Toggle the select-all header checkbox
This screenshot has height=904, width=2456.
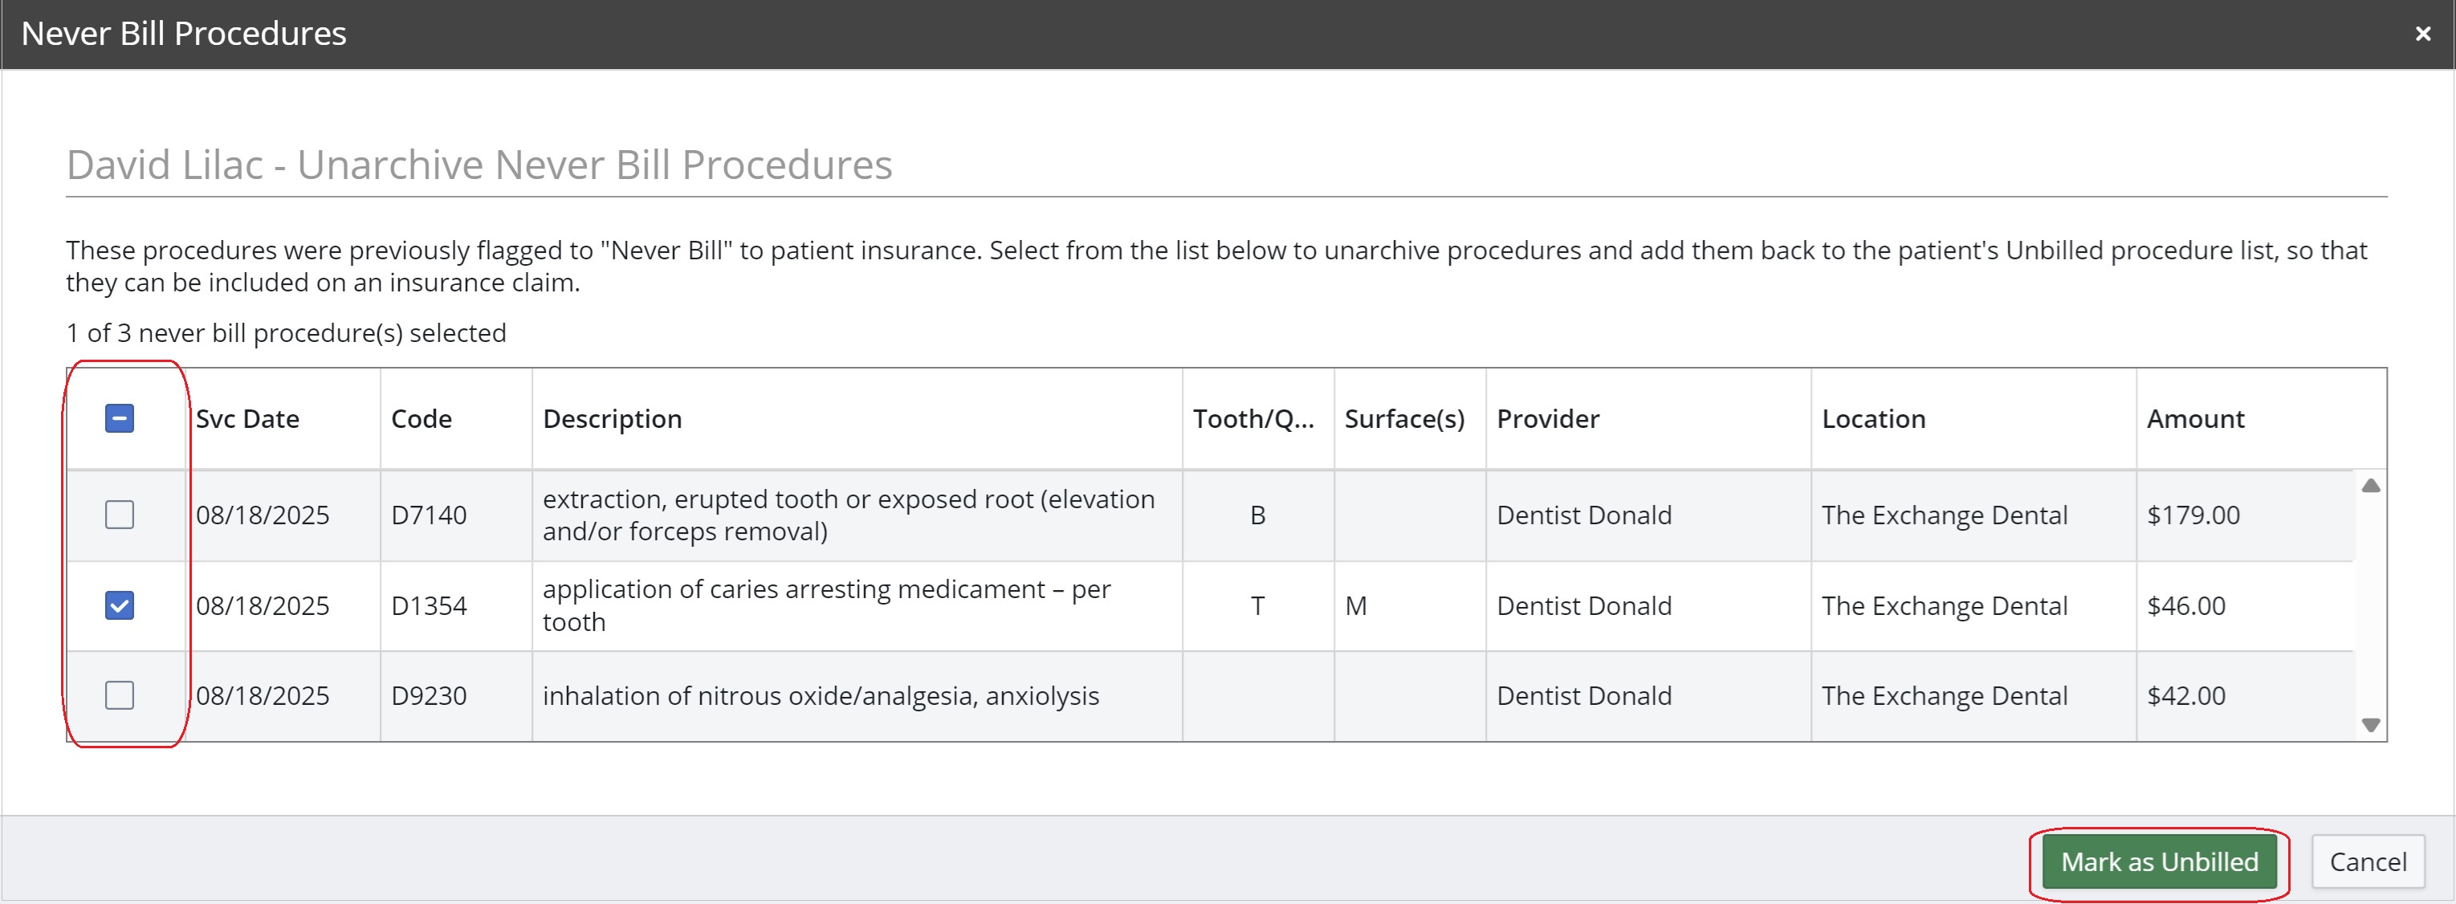pyautogui.click(x=119, y=418)
